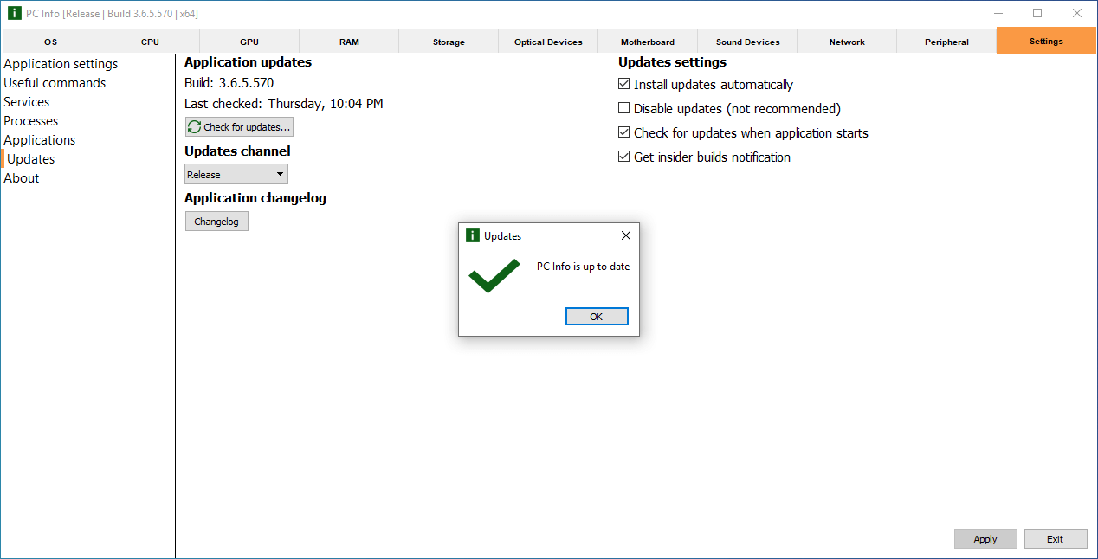Image resolution: width=1098 pixels, height=559 pixels.
Task: Click the Exit button
Action: click(x=1056, y=539)
